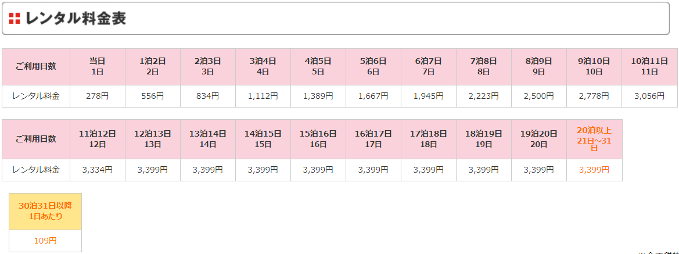Click the first-row ご利用日数 label cell
The image size is (679, 254).
[36, 66]
